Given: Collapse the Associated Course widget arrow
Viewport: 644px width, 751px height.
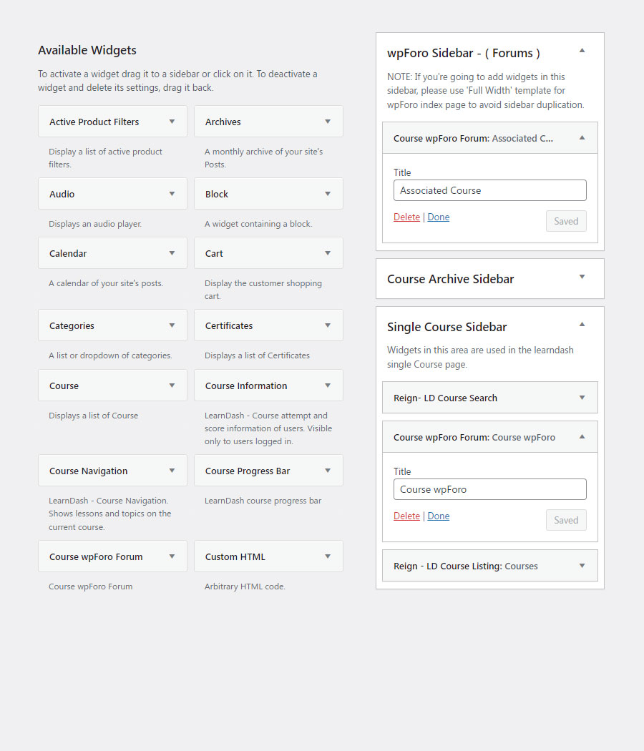Looking at the screenshot, I should (582, 138).
